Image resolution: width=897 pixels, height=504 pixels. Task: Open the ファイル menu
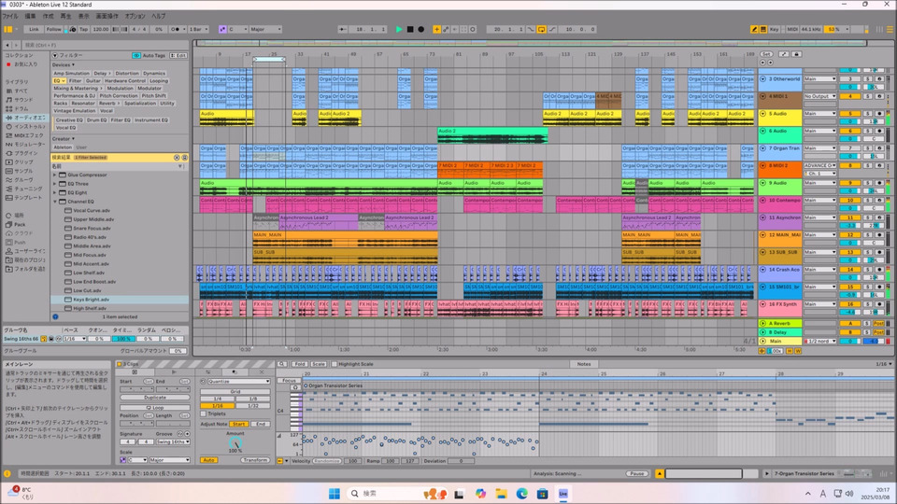(x=10, y=16)
